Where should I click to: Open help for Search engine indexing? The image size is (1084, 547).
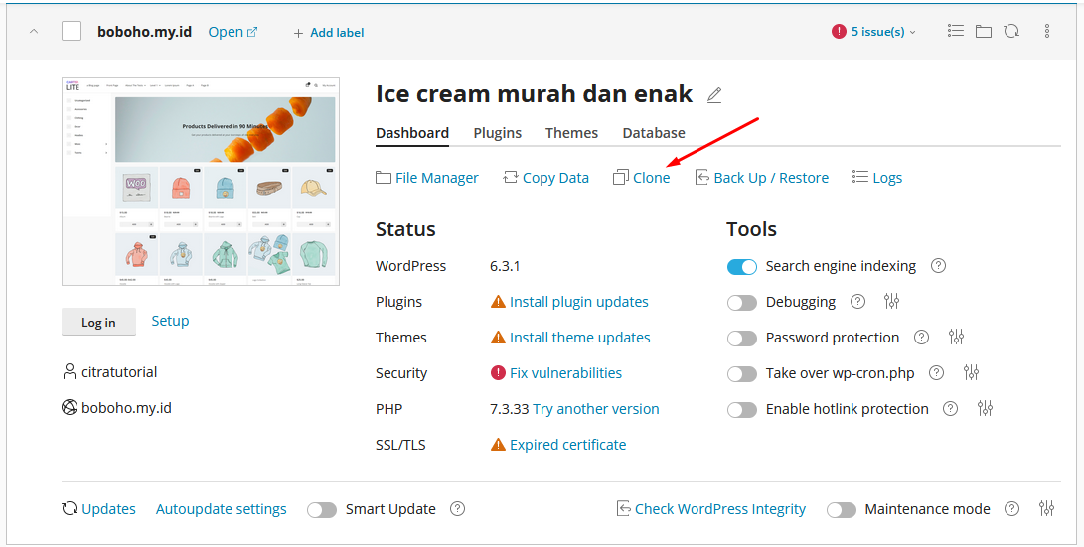[x=938, y=266]
